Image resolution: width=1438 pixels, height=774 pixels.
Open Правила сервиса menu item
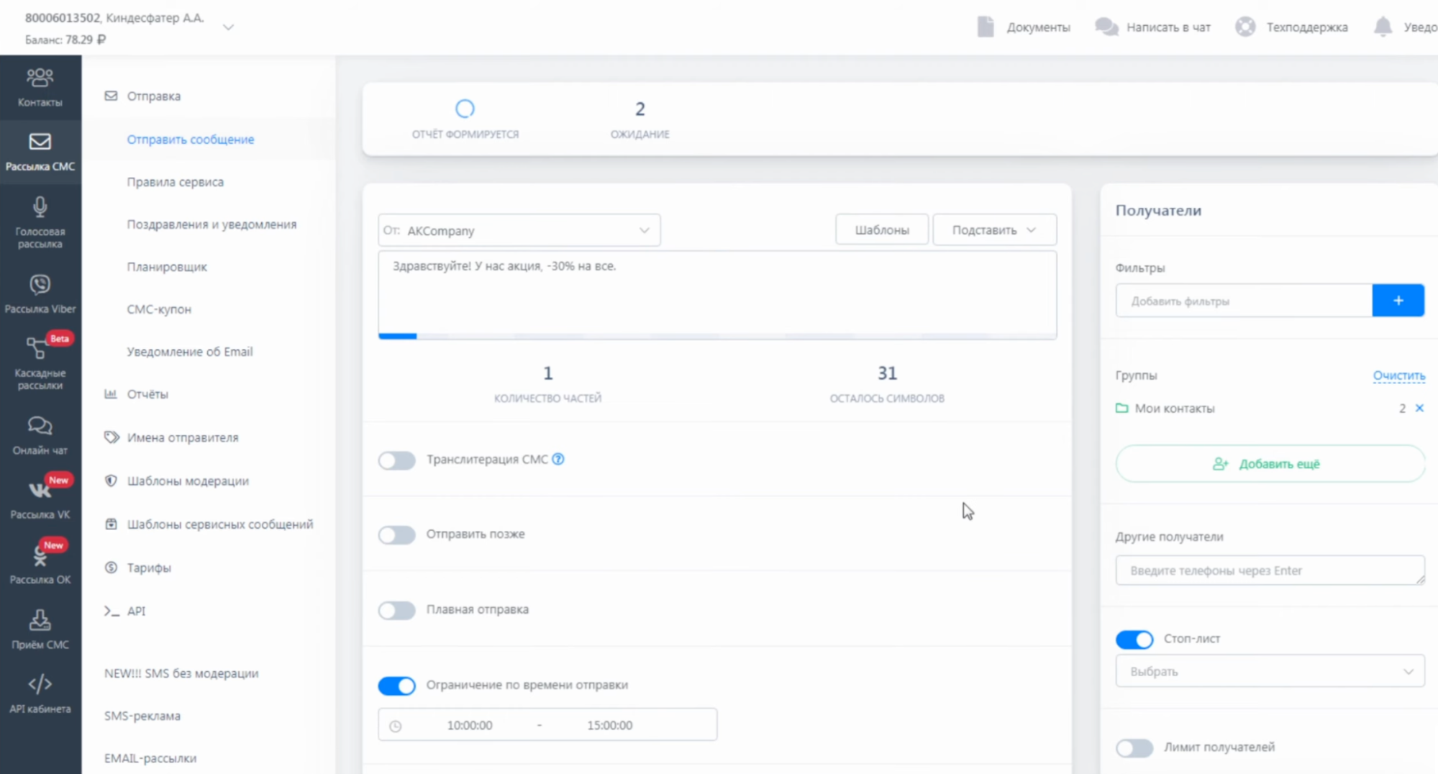tap(176, 182)
